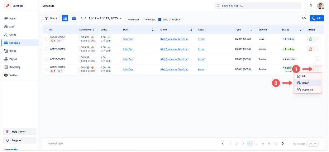This screenshot has height=152, width=329.
Task: Expand the Apr 7 – Apr 13 date range
Action: (120, 18)
